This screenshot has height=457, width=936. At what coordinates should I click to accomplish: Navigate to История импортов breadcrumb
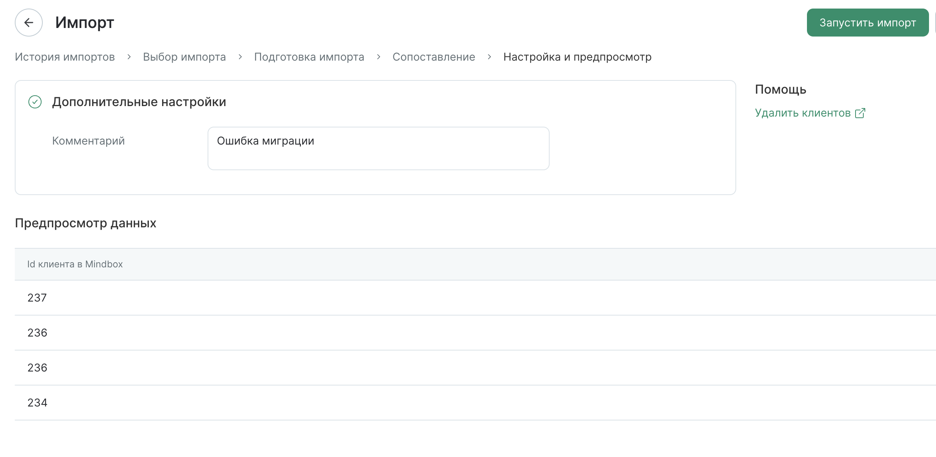click(x=65, y=57)
